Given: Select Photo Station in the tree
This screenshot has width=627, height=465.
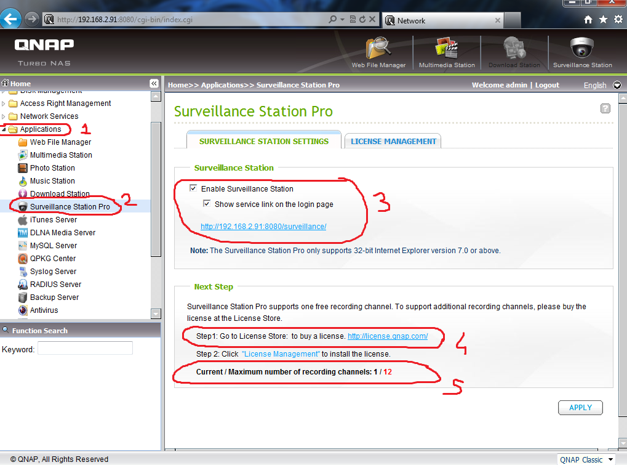Looking at the screenshot, I should coord(52,168).
